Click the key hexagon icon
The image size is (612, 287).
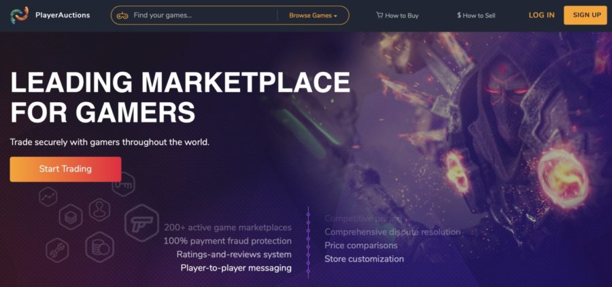(x=123, y=185)
